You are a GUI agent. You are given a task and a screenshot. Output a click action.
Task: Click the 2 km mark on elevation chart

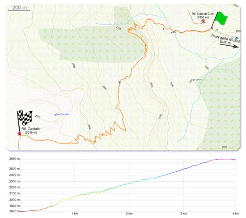click(129, 214)
